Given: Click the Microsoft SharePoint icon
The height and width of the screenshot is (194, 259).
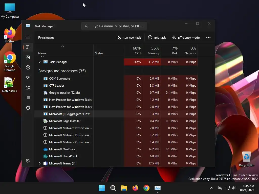Looking at the screenshot, I should tap(46, 156).
